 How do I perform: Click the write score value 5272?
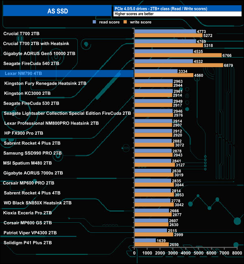[208, 36]
